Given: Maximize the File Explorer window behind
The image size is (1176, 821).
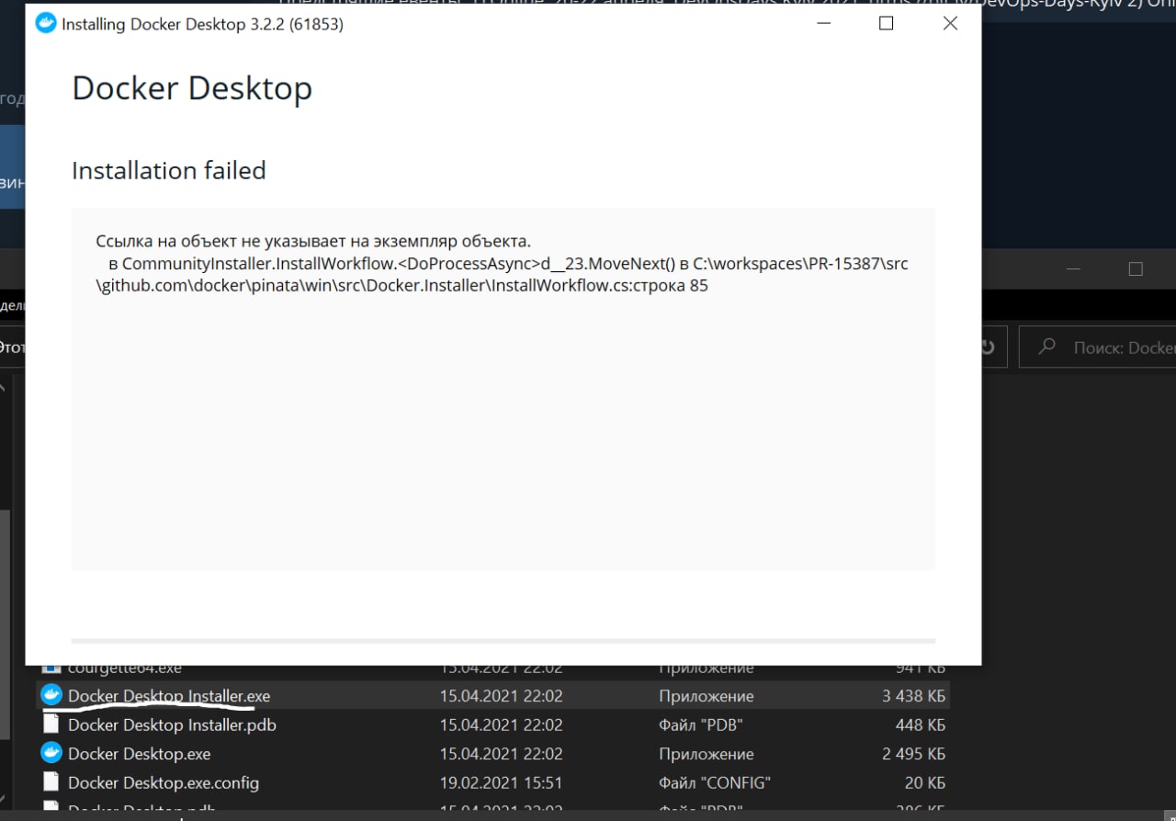Looking at the screenshot, I should pyautogui.click(x=1136, y=269).
